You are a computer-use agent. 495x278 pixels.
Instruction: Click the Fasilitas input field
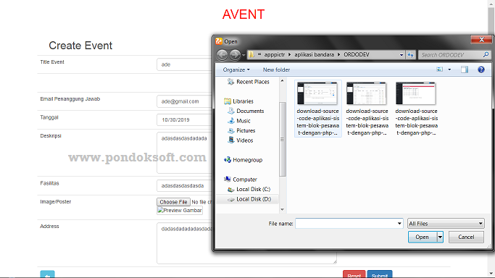[185, 185]
